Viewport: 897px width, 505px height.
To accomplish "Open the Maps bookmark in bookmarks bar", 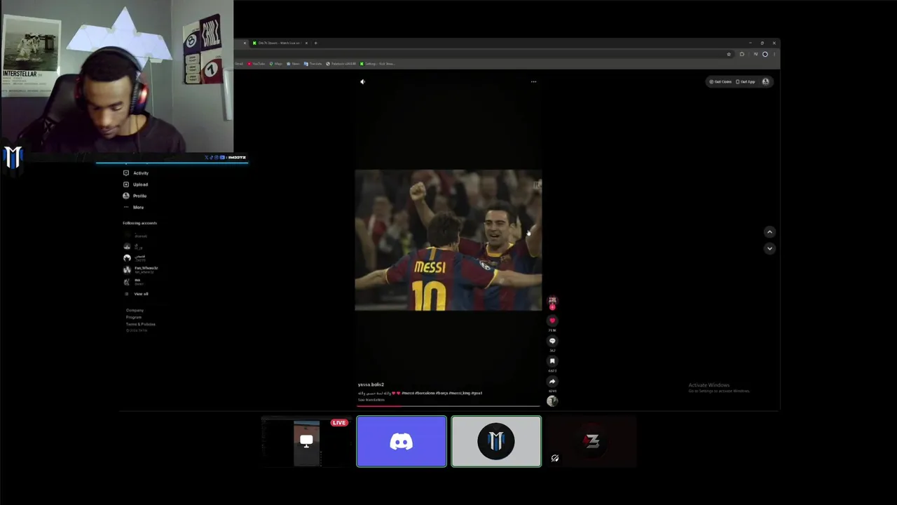I will pyautogui.click(x=275, y=64).
